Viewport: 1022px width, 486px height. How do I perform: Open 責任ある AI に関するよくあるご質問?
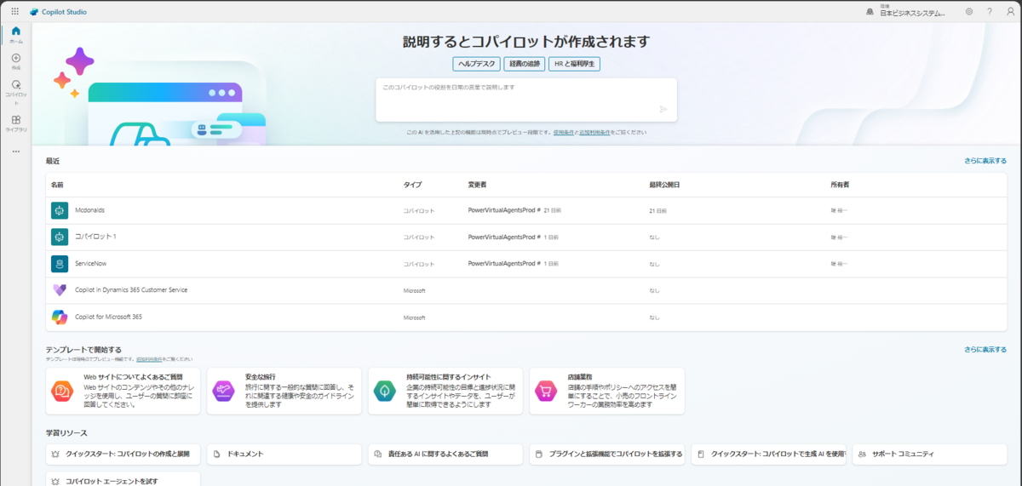[x=445, y=454]
